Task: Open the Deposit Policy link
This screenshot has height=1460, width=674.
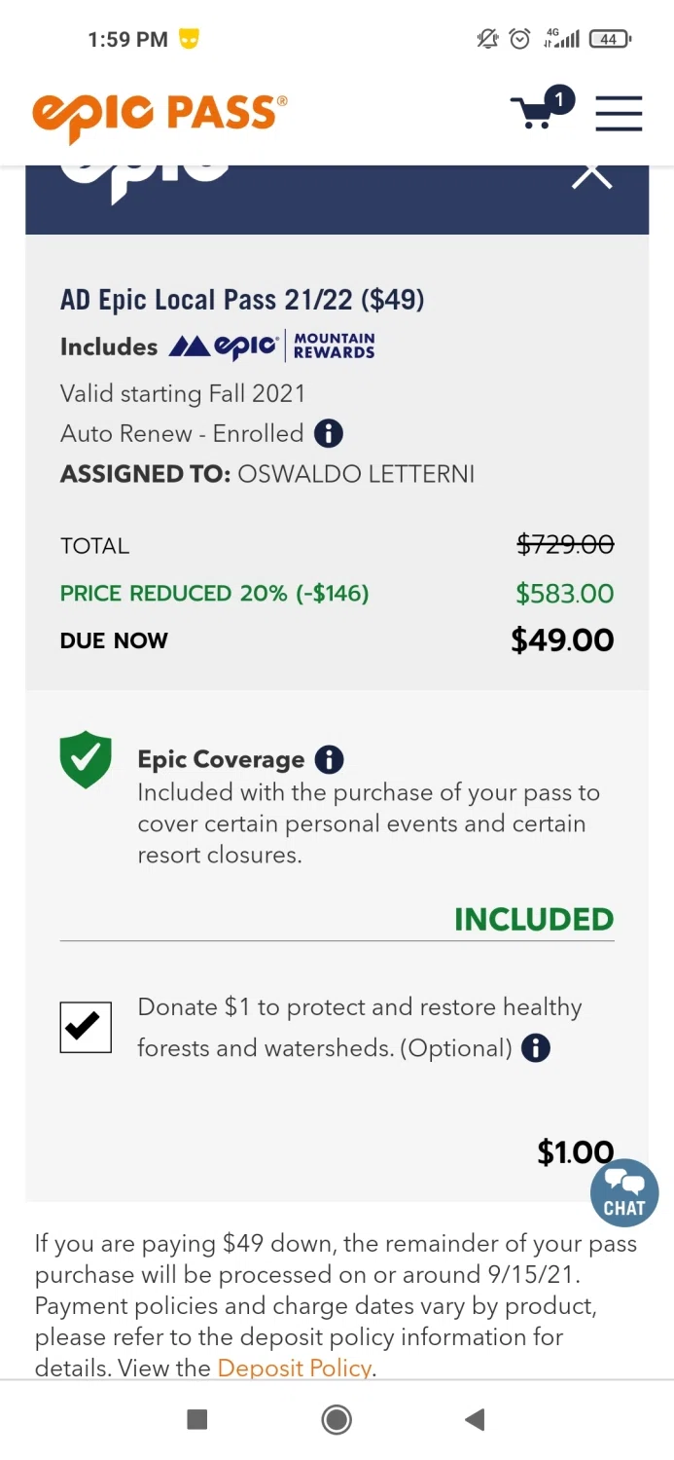Action: (294, 1368)
